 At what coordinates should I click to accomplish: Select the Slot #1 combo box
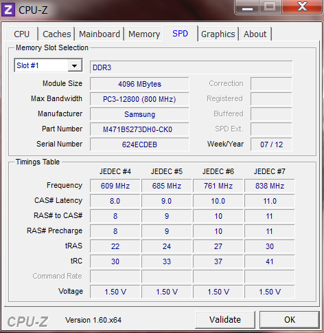48,65
